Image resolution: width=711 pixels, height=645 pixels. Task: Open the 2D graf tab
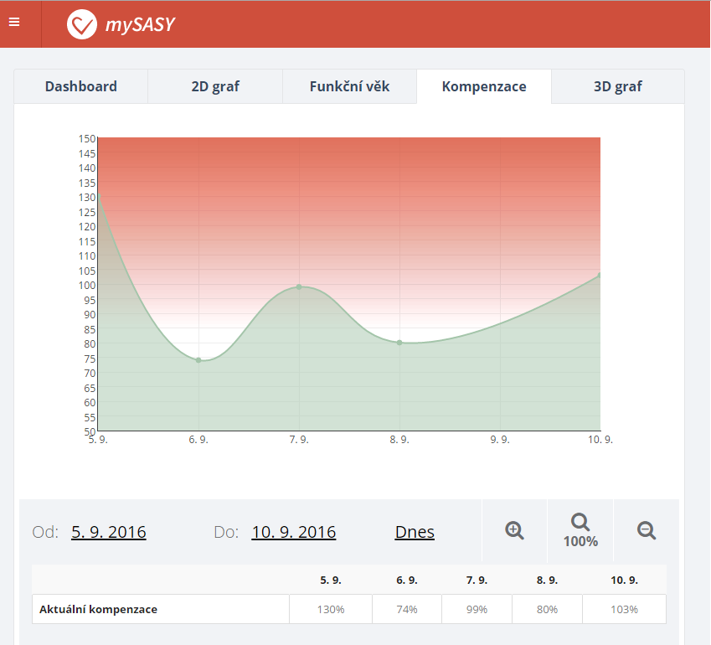point(215,86)
